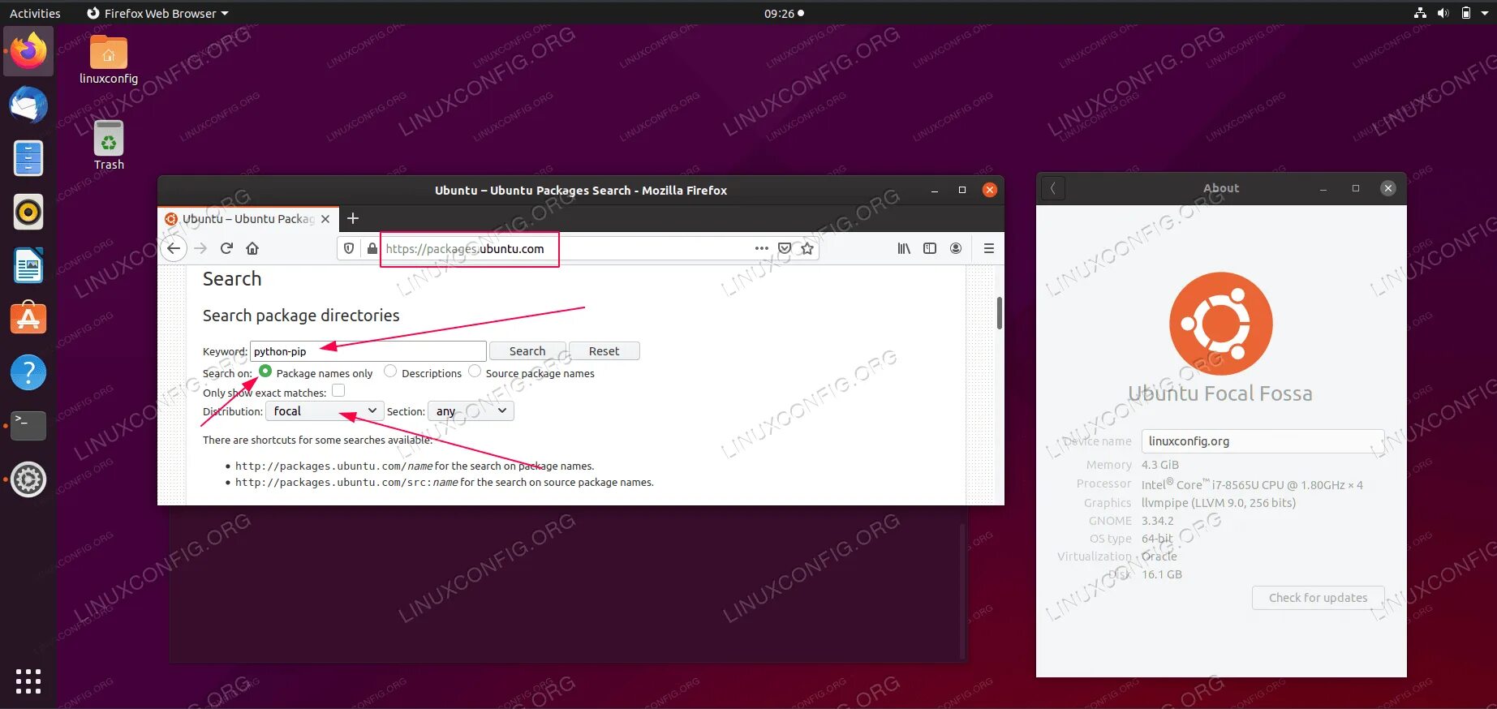This screenshot has width=1497, height=709.
Task: Open the Trash desktop icon
Action: pos(109,146)
